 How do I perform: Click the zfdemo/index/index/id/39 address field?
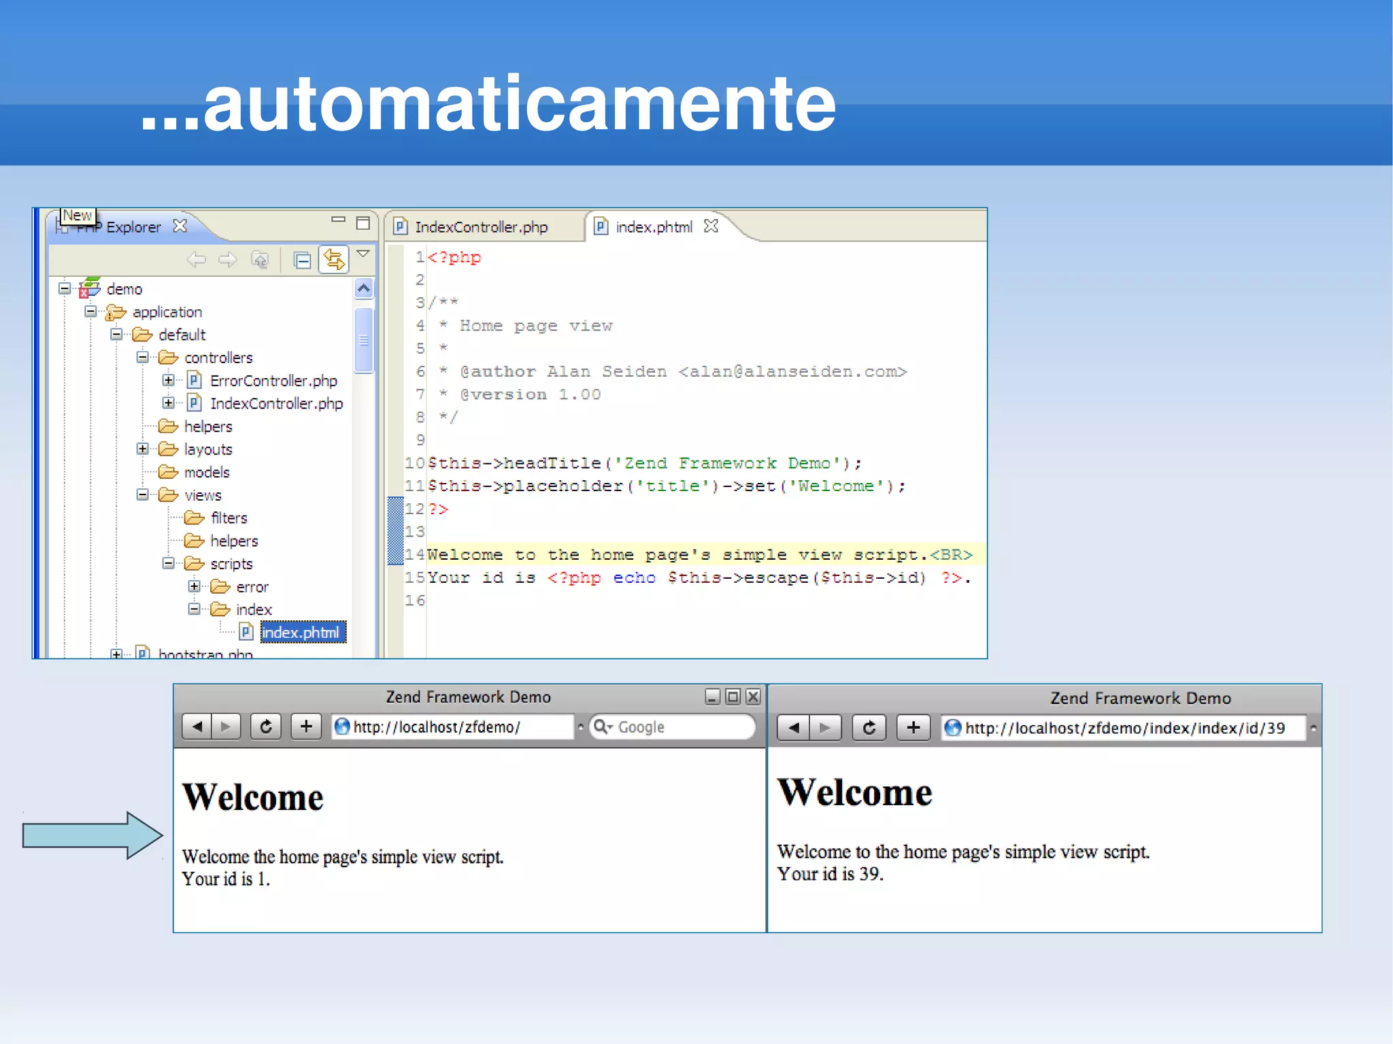click(1124, 728)
